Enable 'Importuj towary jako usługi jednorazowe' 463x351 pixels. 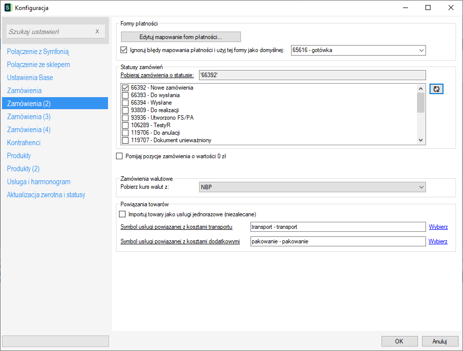(x=122, y=214)
